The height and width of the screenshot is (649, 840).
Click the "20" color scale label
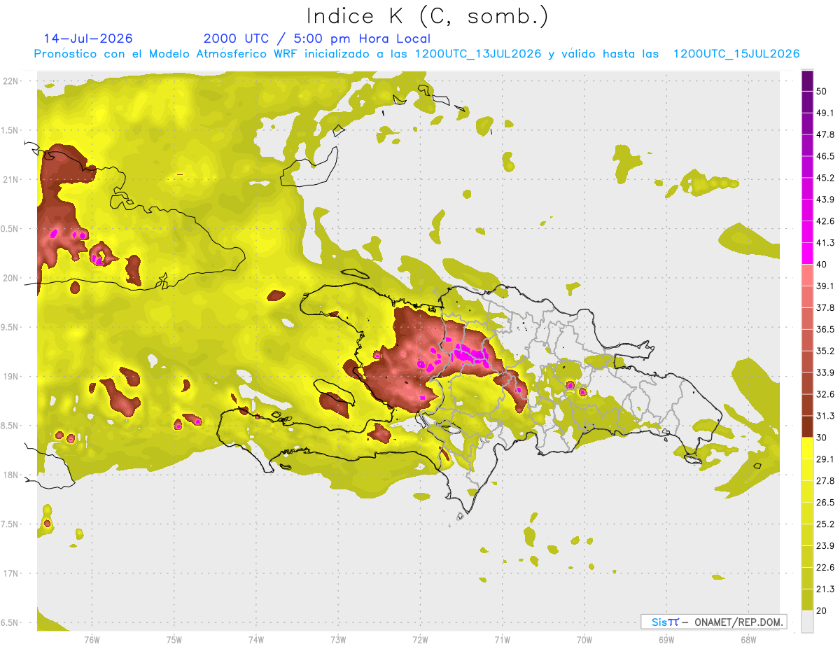(821, 610)
